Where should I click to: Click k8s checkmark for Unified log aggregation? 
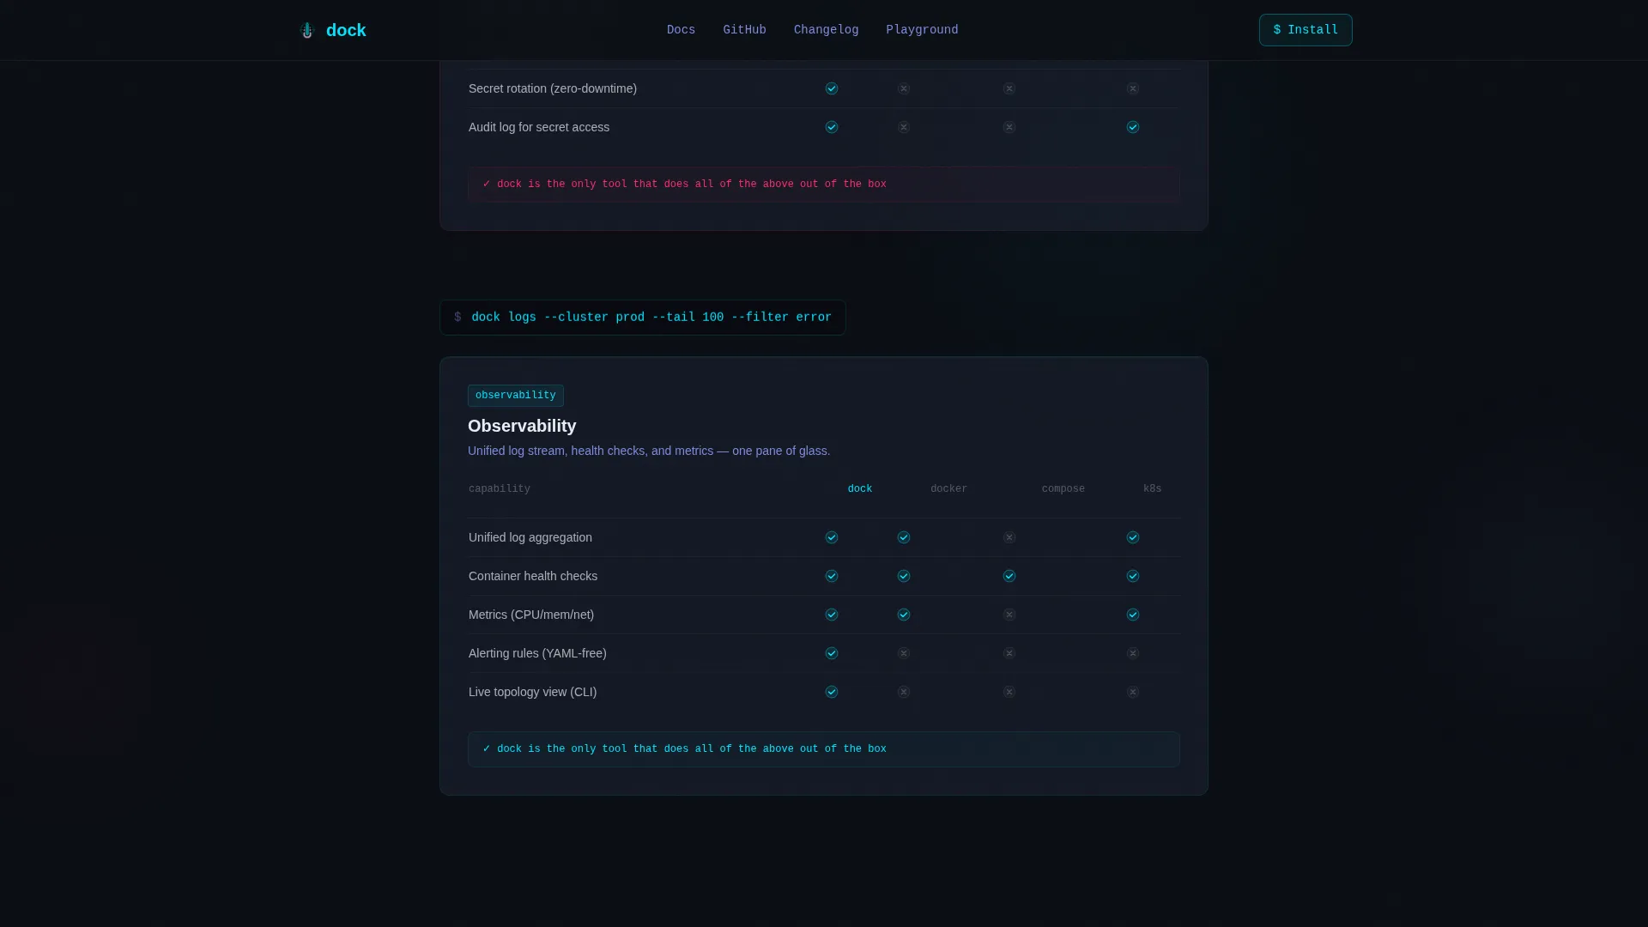coord(1133,537)
